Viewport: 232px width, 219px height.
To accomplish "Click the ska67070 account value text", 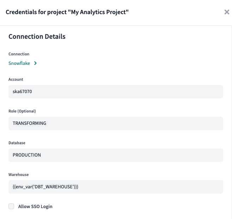I will click(x=22, y=92).
